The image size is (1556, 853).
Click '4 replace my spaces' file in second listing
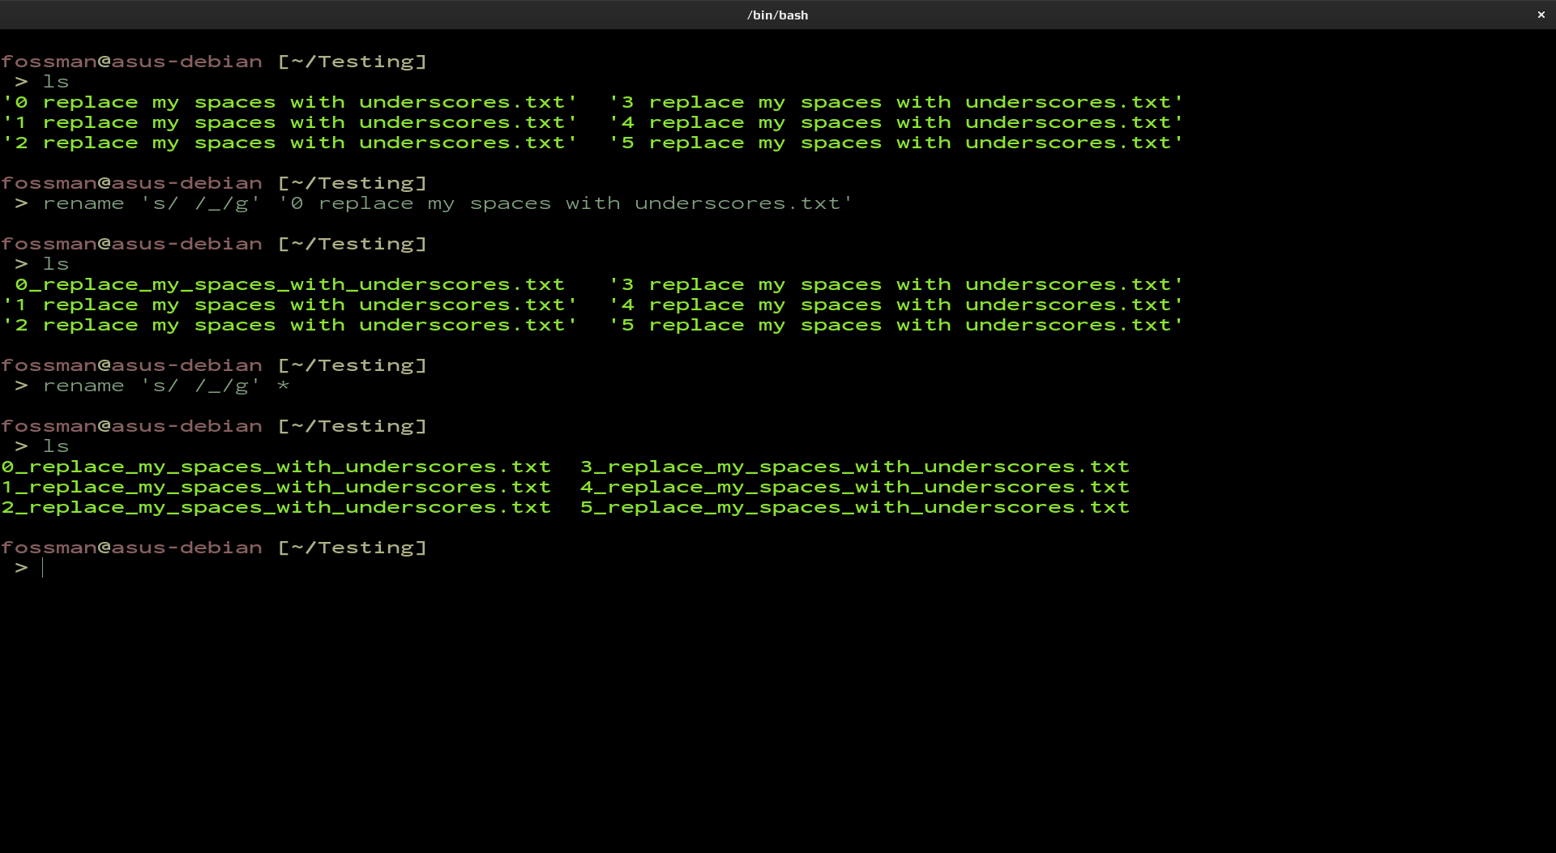896,305
